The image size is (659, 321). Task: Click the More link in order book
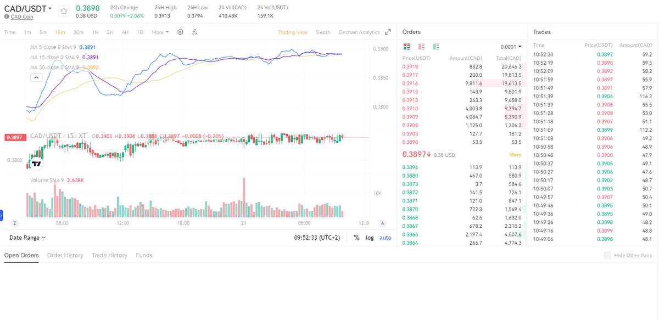coord(515,155)
